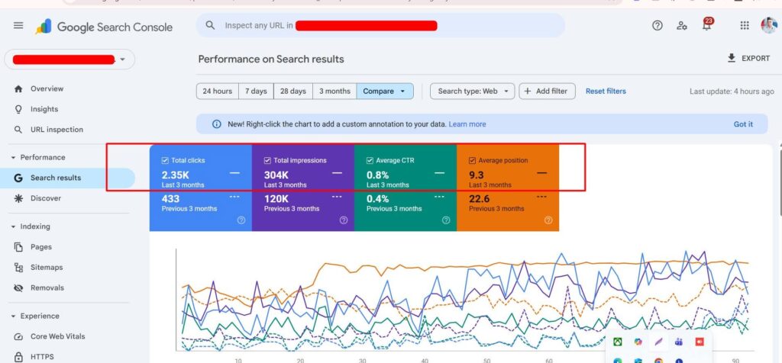Click help icon on Total clicks card
Image resolution: width=782 pixels, height=363 pixels.
click(x=241, y=220)
